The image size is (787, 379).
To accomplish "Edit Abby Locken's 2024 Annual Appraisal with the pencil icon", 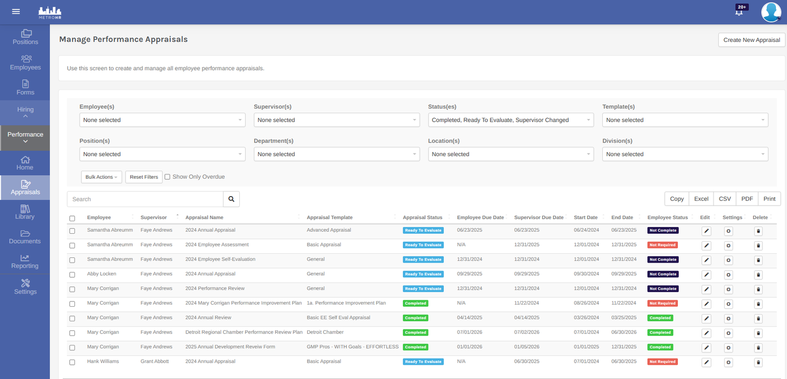I will point(706,274).
